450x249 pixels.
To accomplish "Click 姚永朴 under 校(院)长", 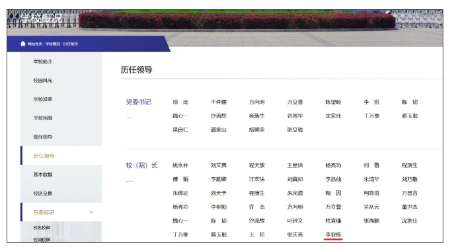I will pos(180,165).
